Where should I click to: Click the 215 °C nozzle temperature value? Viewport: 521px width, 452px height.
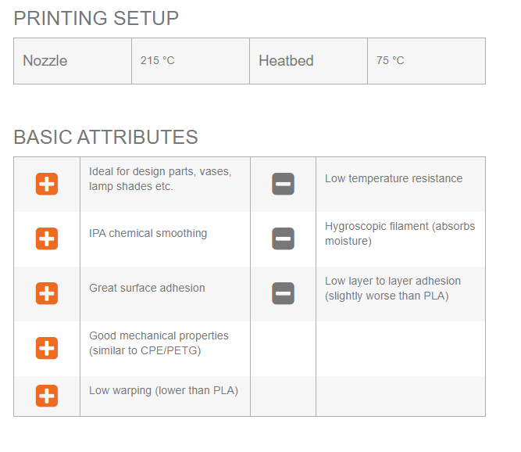158,61
